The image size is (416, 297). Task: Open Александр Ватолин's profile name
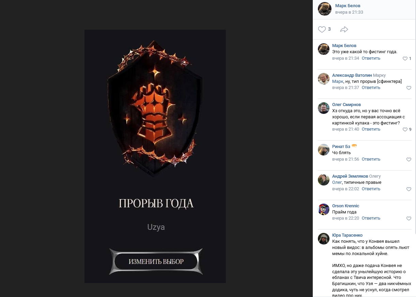(352, 75)
